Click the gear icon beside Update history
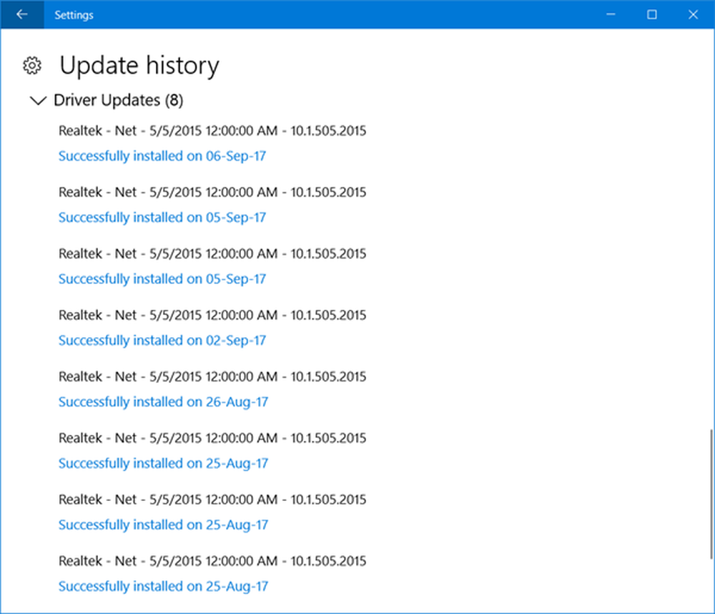Screen dimensions: 715x614 32,65
